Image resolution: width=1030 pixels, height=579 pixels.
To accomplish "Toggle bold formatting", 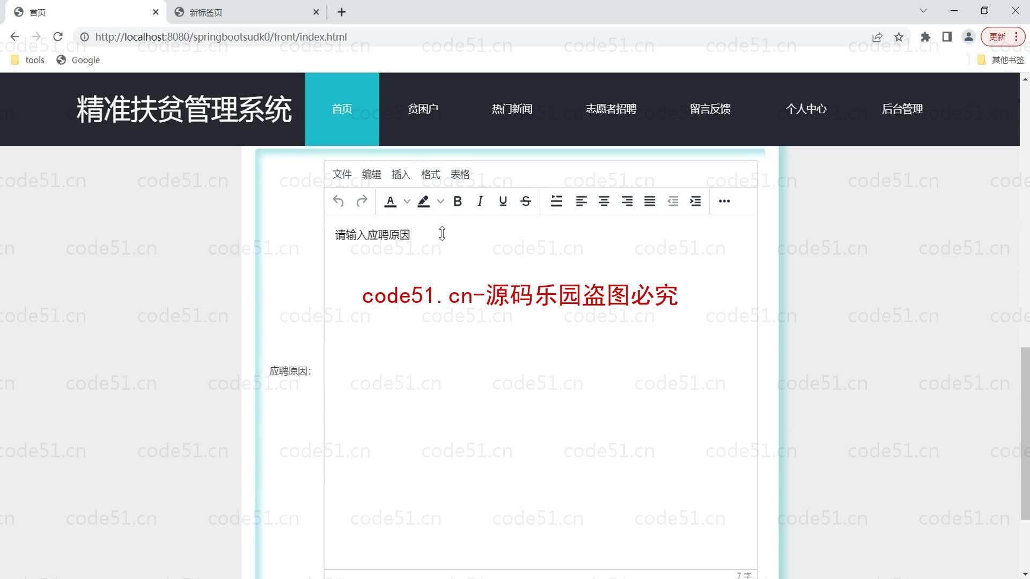I will 458,201.
